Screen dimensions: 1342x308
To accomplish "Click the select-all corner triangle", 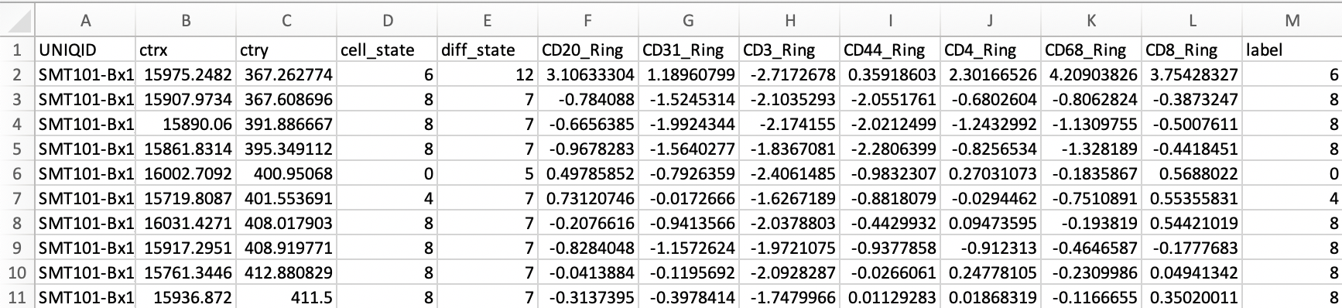I will pos(17,22).
